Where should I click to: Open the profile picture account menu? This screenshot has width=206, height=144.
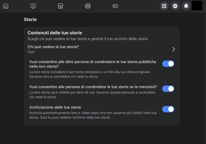[197, 6]
